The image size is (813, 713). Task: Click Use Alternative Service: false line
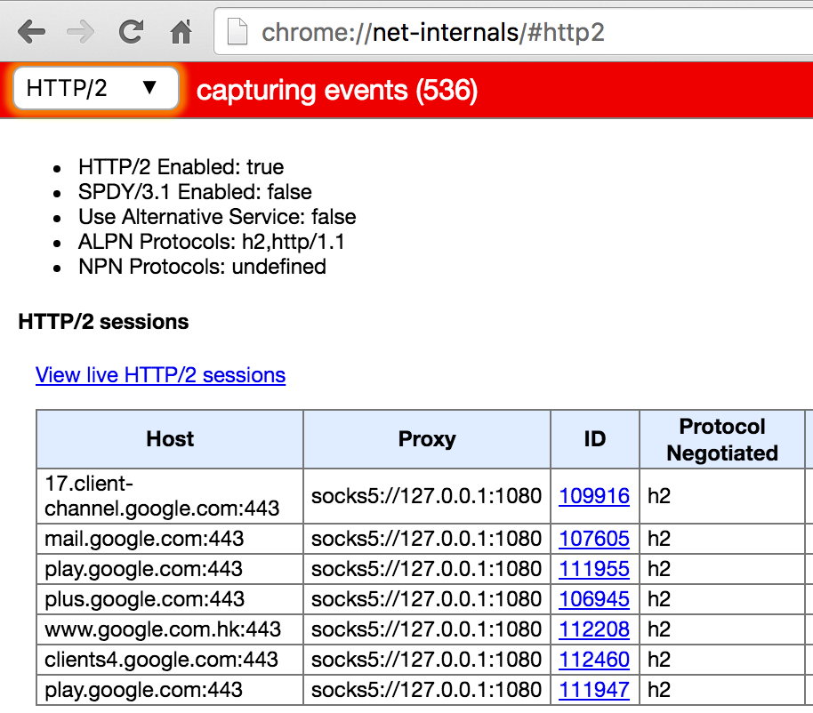click(x=217, y=217)
